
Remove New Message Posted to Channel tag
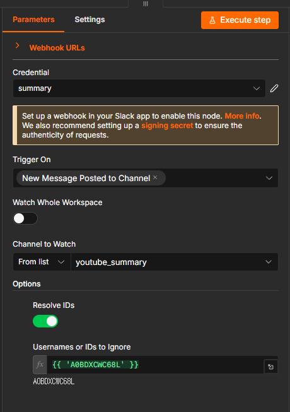click(x=155, y=177)
